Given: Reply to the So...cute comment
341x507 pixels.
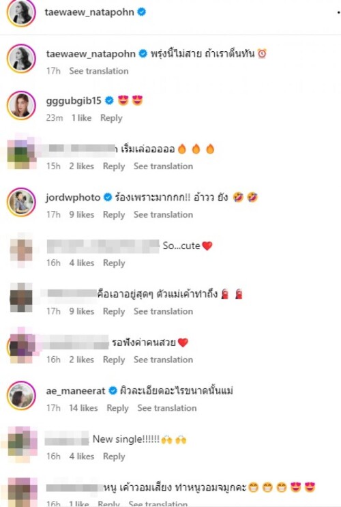Looking at the screenshot, I should click(114, 263).
